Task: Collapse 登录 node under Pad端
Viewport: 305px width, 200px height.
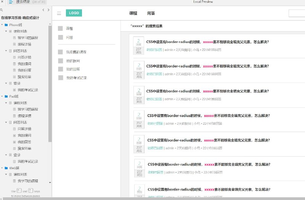Action: tap(6, 155)
